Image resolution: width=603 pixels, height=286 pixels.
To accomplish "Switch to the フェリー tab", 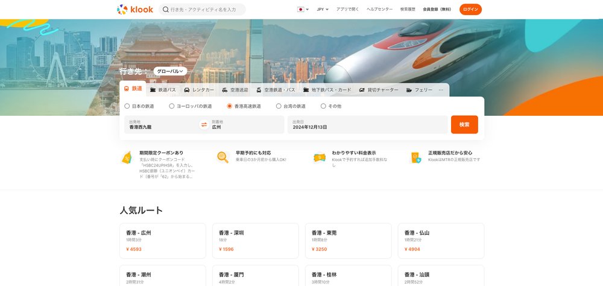I will (x=419, y=90).
